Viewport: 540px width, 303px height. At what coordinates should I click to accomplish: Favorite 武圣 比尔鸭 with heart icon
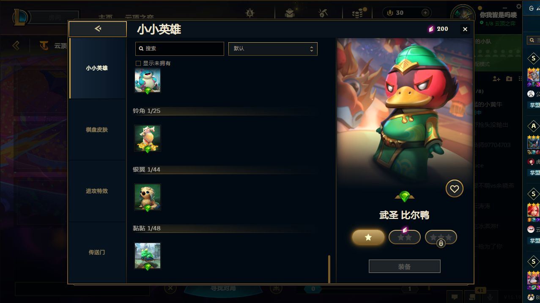[x=454, y=188]
